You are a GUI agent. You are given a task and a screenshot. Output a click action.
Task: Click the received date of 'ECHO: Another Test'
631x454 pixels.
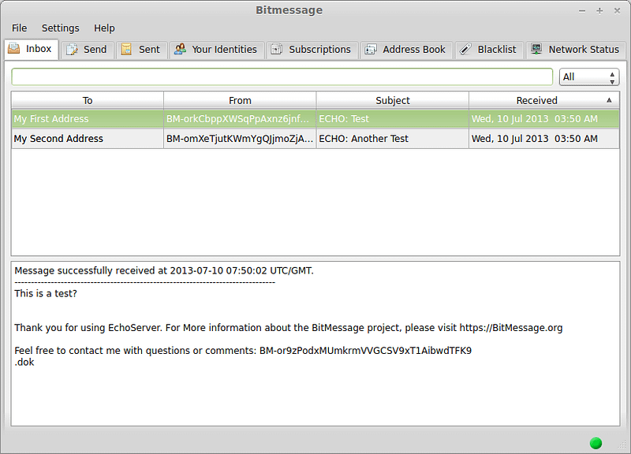click(x=544, y=139)
